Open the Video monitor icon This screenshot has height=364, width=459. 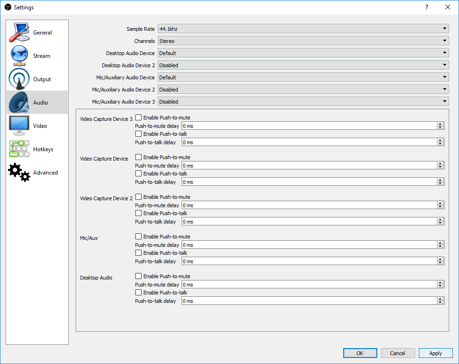tap(19, 126)
